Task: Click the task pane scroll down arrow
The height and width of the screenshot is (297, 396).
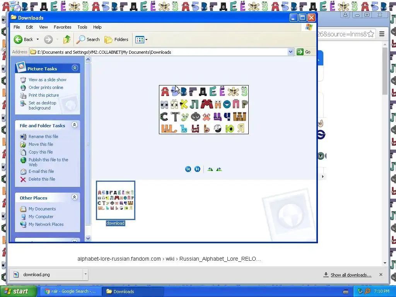Action: coord(88,238)
